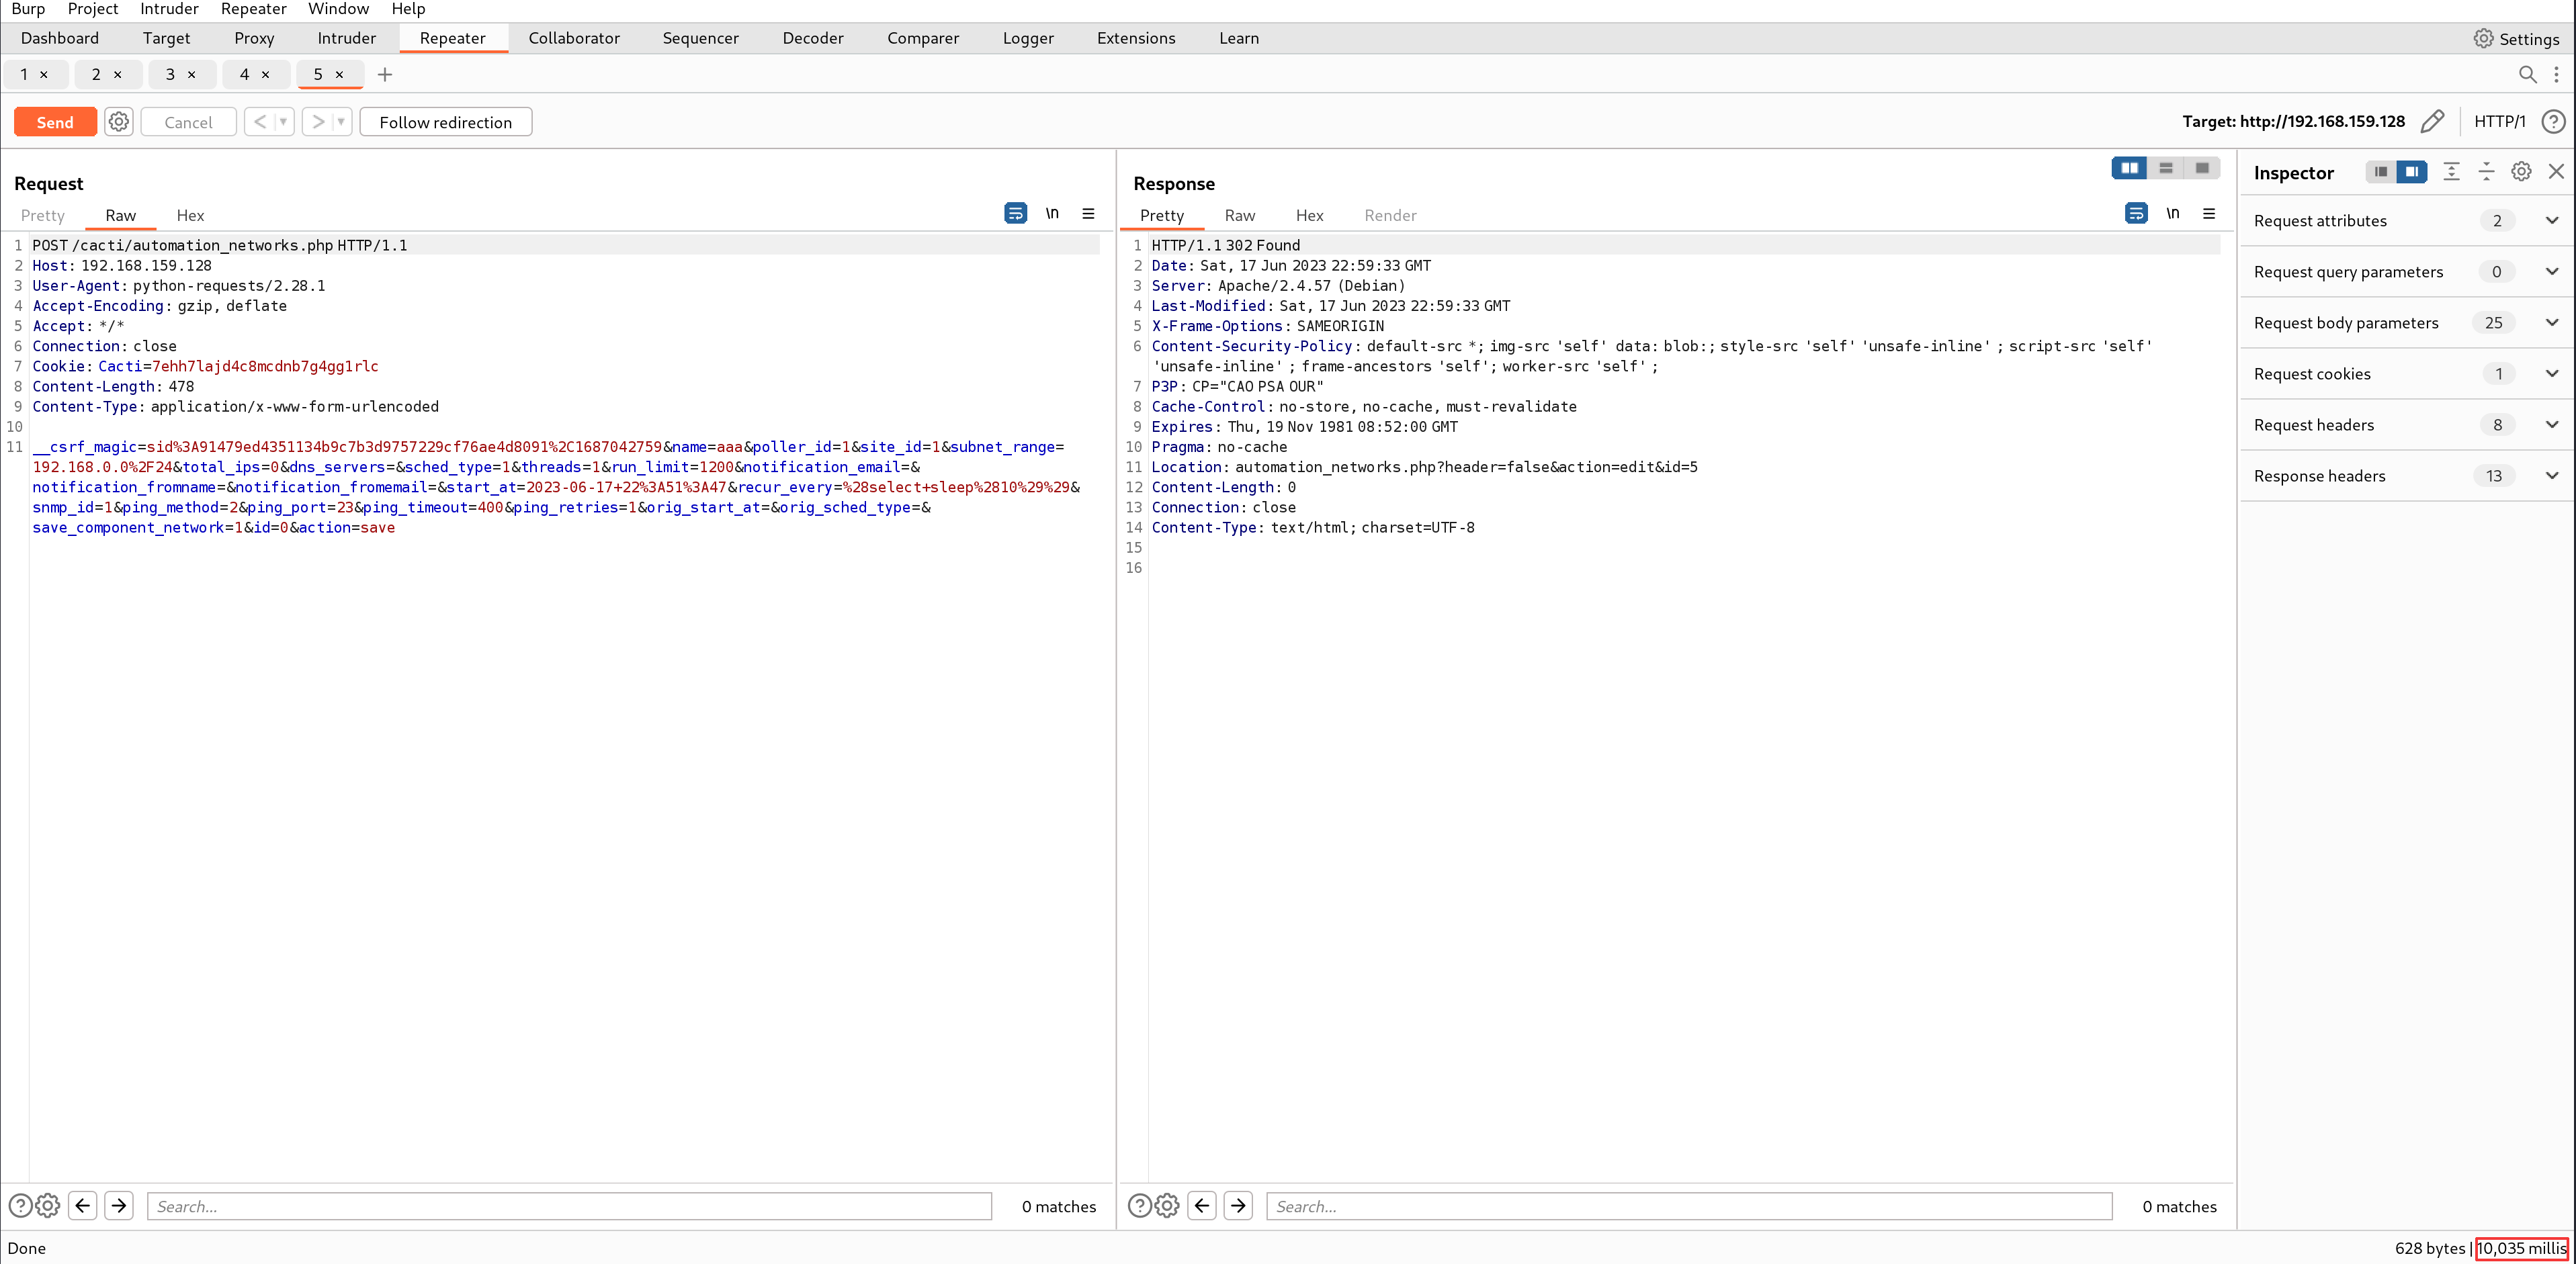Image resolution: width=2576 pixels, height=1264 pixels.
Task: Open the Burp menu
Action: [28, 9]
